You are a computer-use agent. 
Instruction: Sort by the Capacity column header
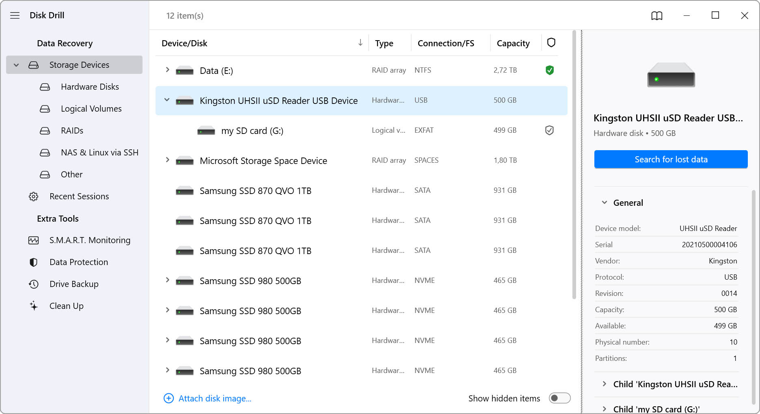tap(513, 43)
